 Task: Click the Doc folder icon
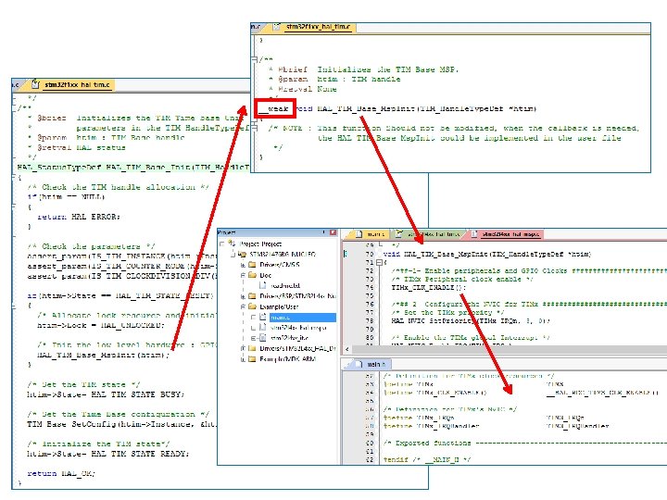point(252,276)
